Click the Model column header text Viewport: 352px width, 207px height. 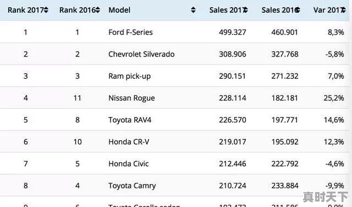[119, 10]
